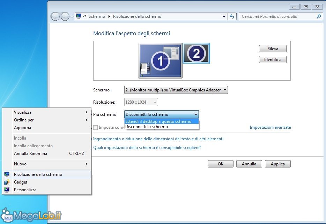Click the 'Schermo' breadcrumb in the address bar

tap(97, 16)
